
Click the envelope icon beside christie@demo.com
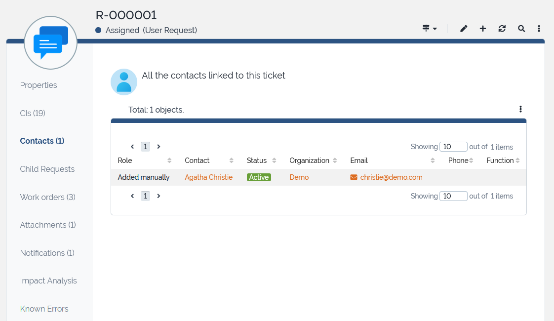pos(354,177)
